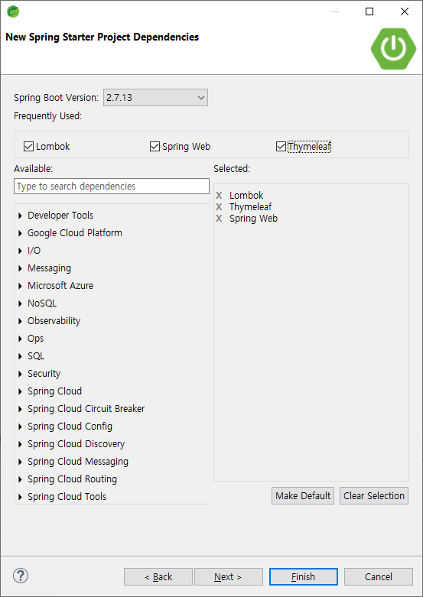
Task: Expand the NoSQL category
Action: point(20,303)
